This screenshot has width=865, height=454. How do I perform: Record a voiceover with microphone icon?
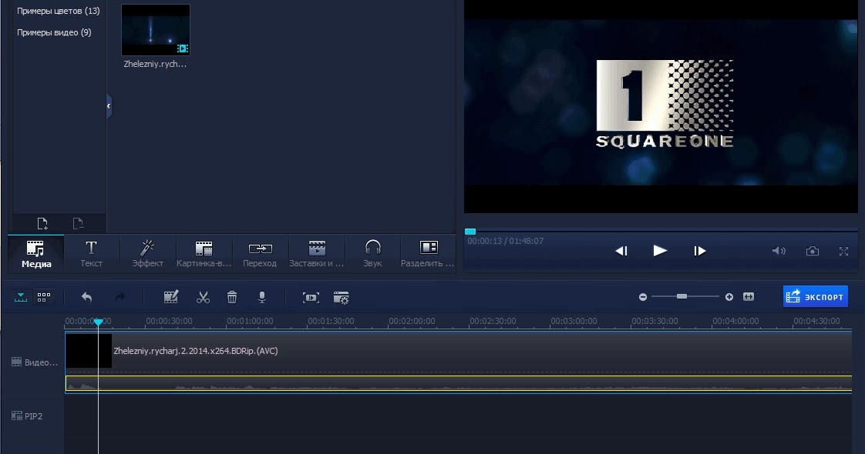click(x=262, y=297)
